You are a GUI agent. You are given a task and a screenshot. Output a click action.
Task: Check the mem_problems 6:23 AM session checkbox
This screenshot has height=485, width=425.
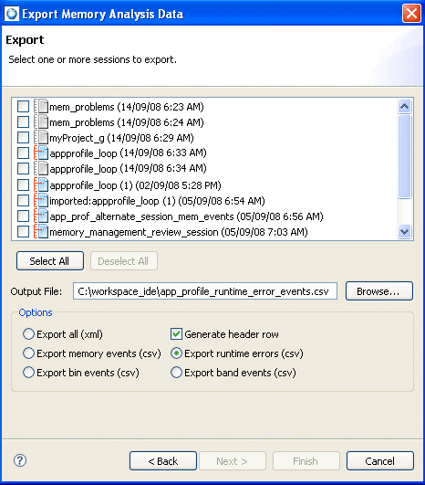23,106
